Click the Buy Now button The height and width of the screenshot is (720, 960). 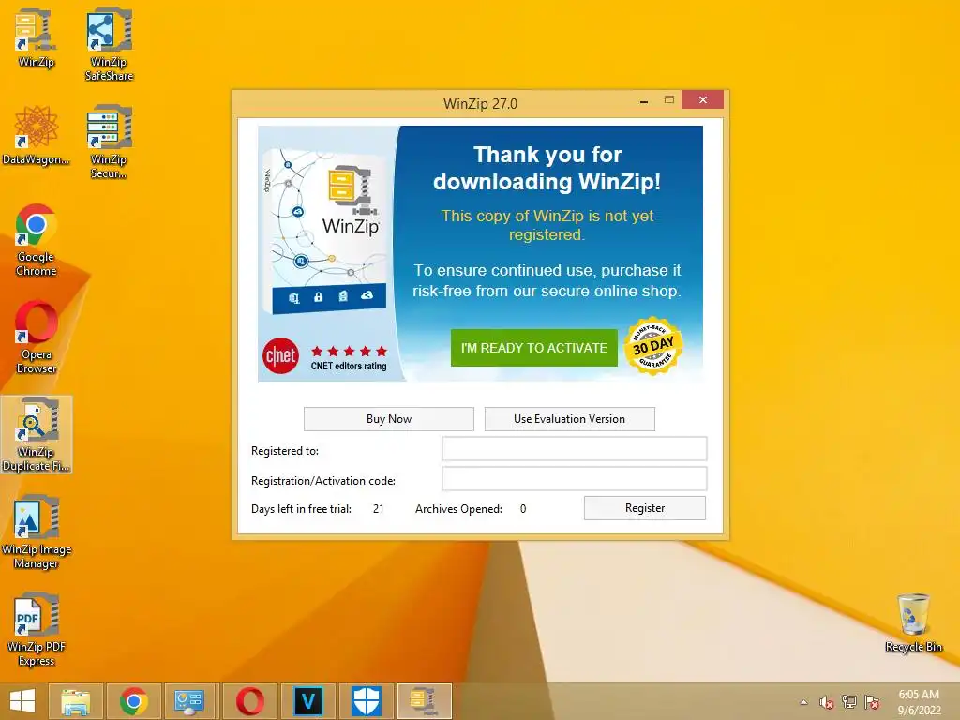pyautogui.click(x=389, y=419)
